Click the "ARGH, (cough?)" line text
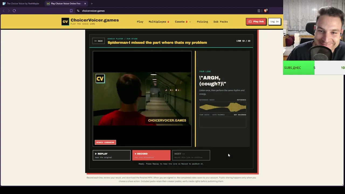 [213, 81]
